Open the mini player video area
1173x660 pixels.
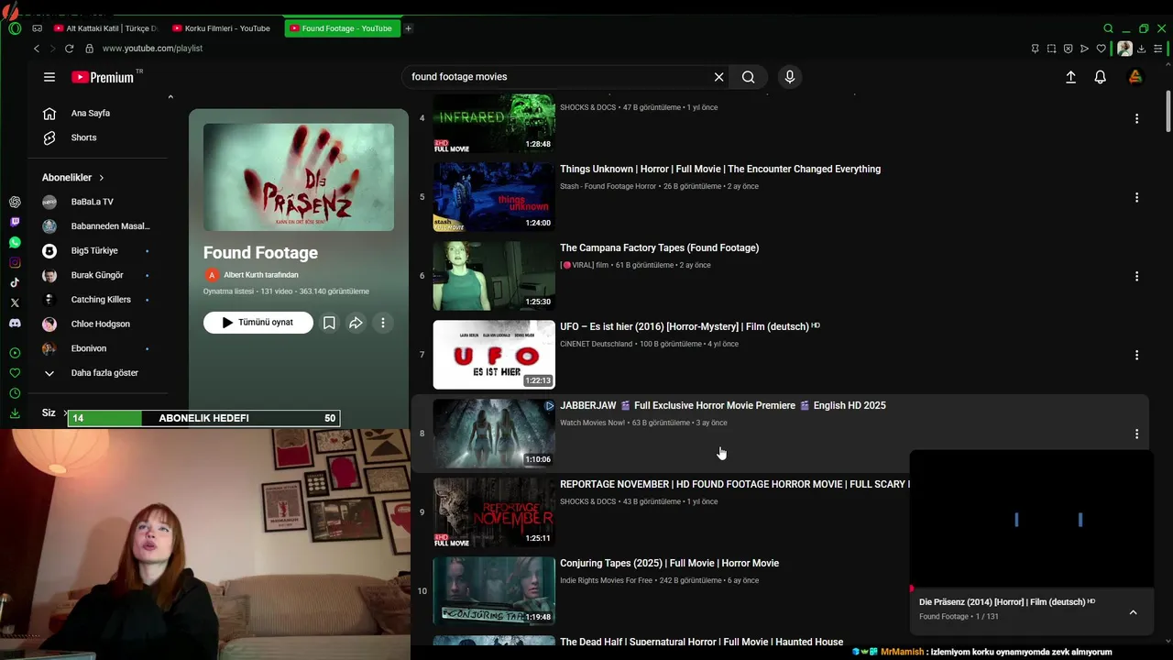click(1031, 519)
